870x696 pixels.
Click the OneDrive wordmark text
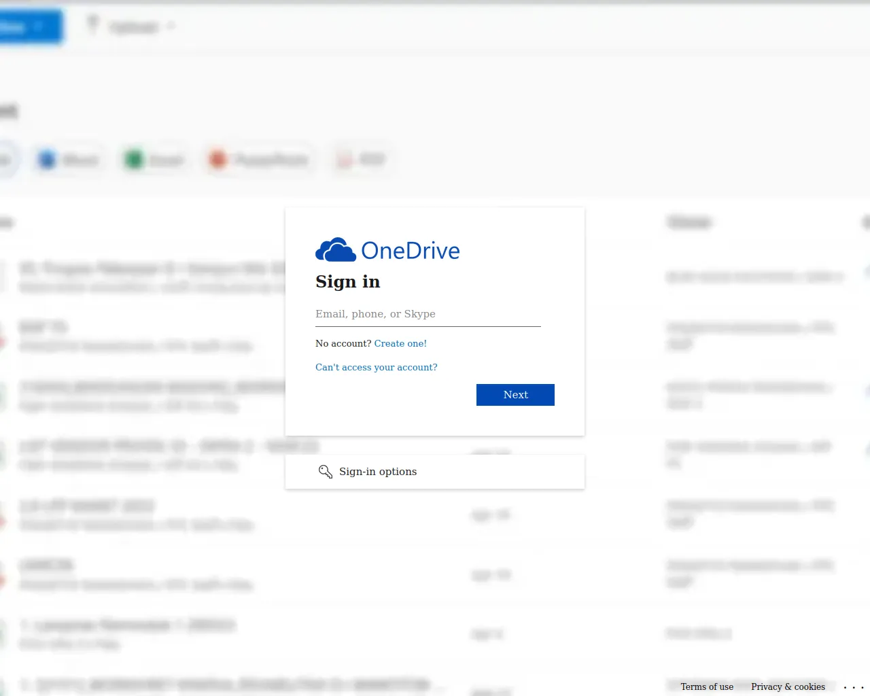(411, 251)
